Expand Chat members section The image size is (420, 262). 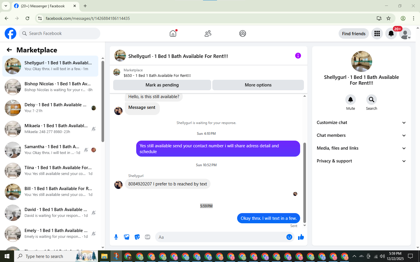coord(361,135)
